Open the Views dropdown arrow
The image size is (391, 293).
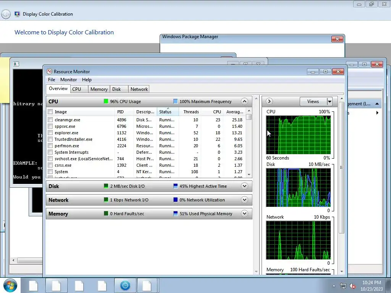click(x=330, y=101)
